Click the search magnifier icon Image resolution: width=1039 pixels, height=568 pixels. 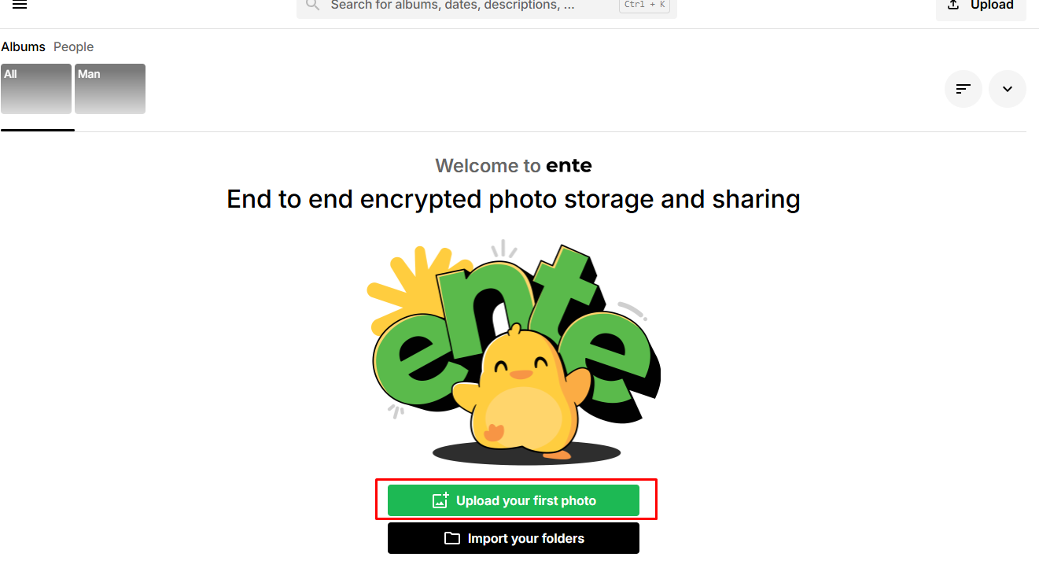point(313,6)
